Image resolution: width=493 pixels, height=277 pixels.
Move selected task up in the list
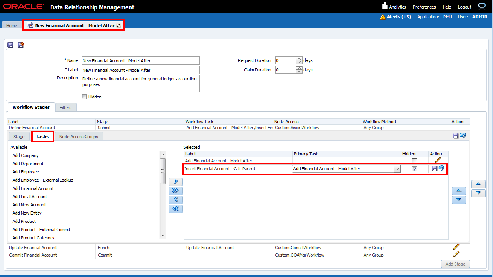459,191
